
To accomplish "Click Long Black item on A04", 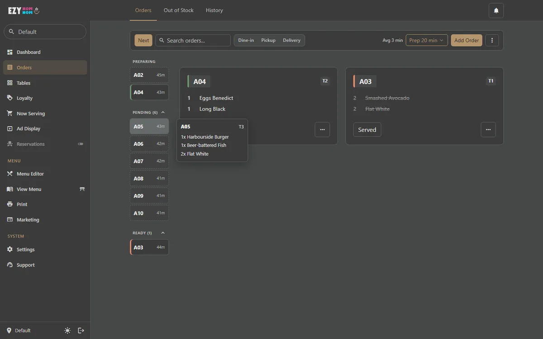I will point(212,109).
